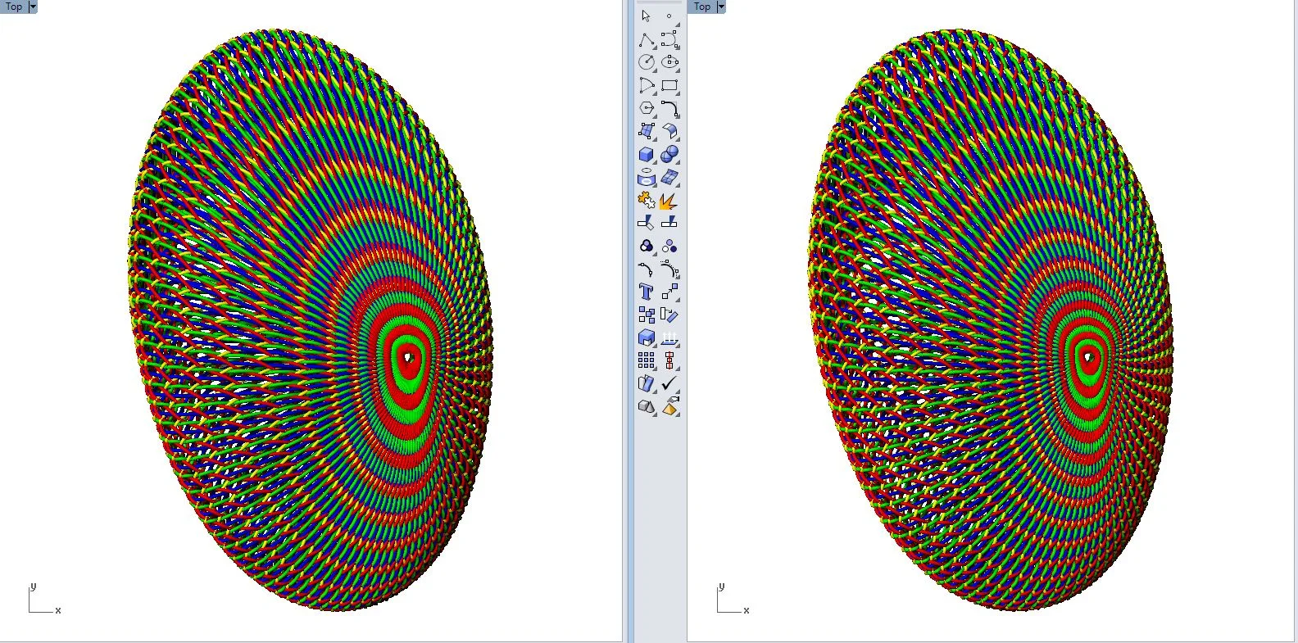The height and width of the screenshot is (643, 1298).
Task: Select the Rectangle tool
Action: tap(669, 85)
